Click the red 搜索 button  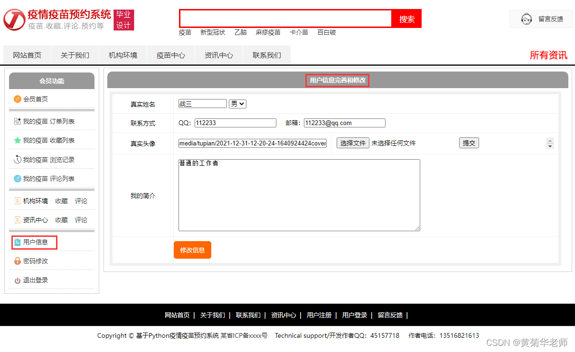[407, 19]
